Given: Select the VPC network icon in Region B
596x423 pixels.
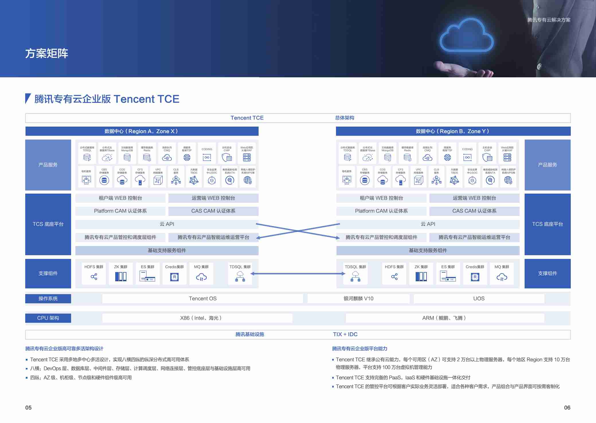Looking at the screenshot, I should click(419, 180).
